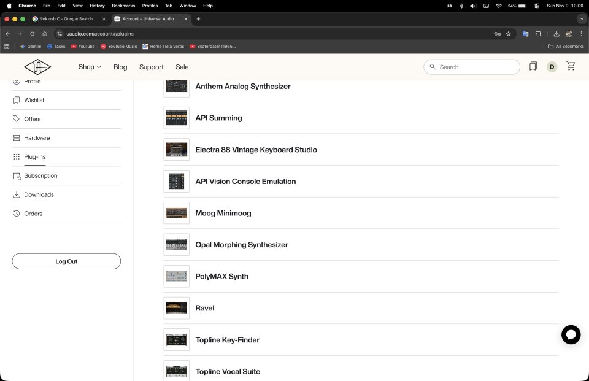This screenshot has width=589, height=381.
Task: Open the saved bookmarks icon near search
Action: coord(533,66)
